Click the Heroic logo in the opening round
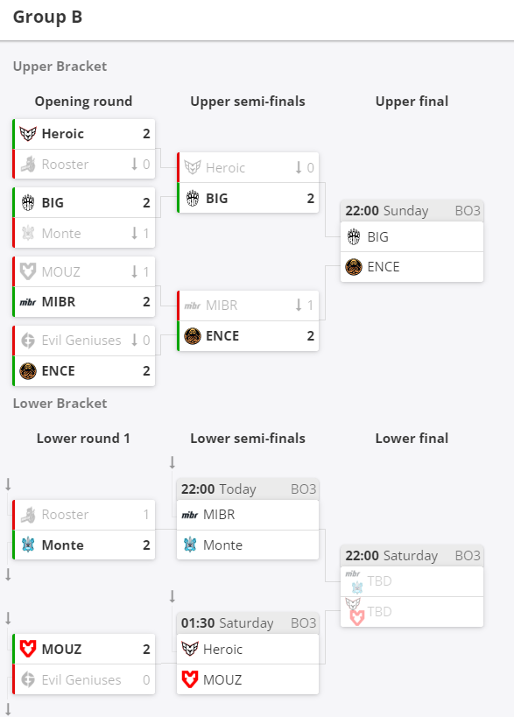 (28, 134)
